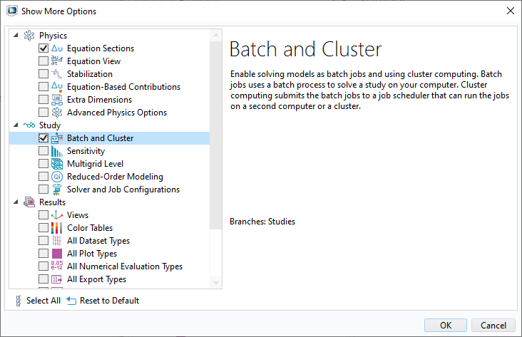Uncheck the Equation Sections checkbox
The image size is (522, 337).
tap(43, 48)
